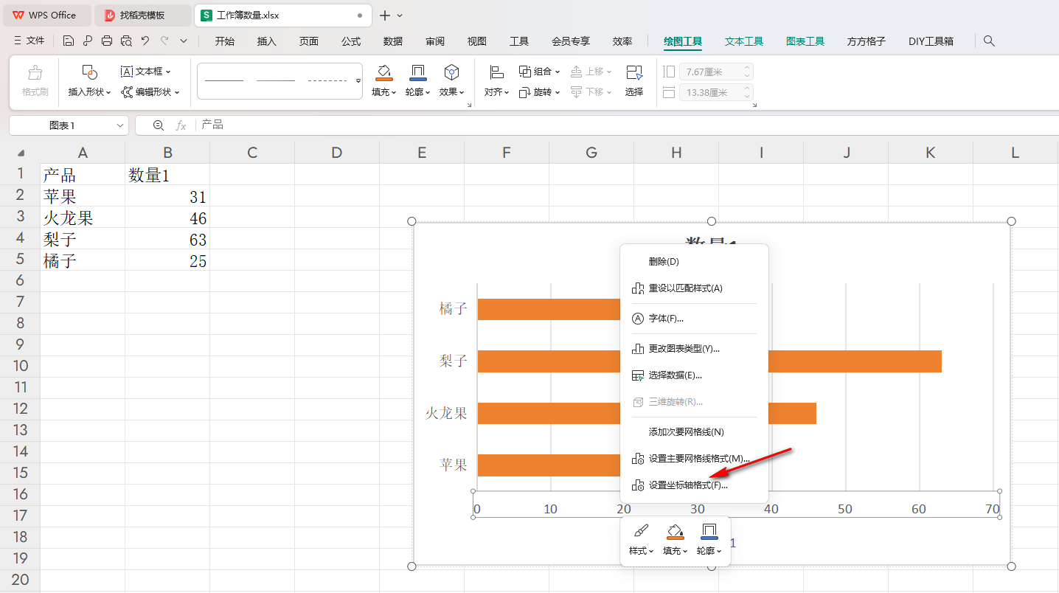This screenshot has height=593, width=1059.
Task: Click the fx insert function icon
Action: pyautogui.click(x=181, y=125)
